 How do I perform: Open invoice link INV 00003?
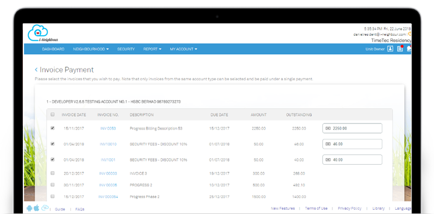tap(108, 173)
